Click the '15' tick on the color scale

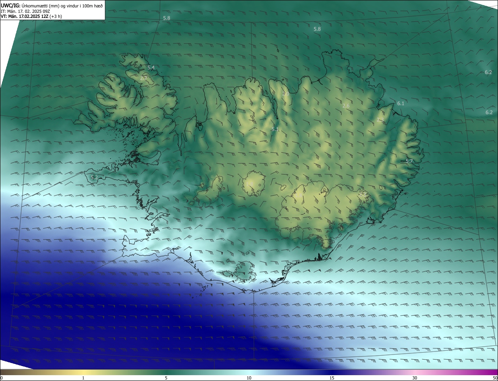point(332,378)
